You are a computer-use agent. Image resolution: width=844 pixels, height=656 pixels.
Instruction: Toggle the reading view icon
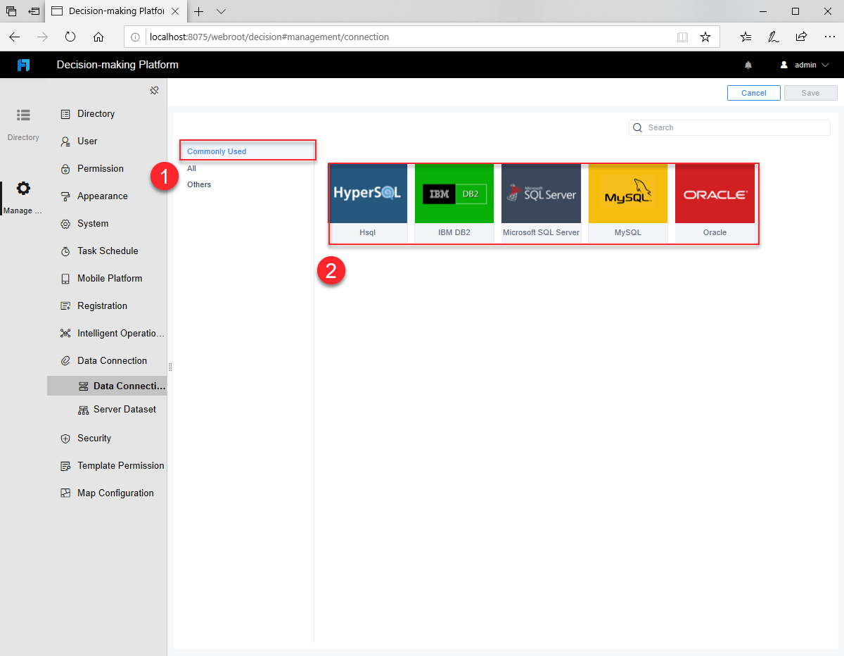tap(682, 37)
